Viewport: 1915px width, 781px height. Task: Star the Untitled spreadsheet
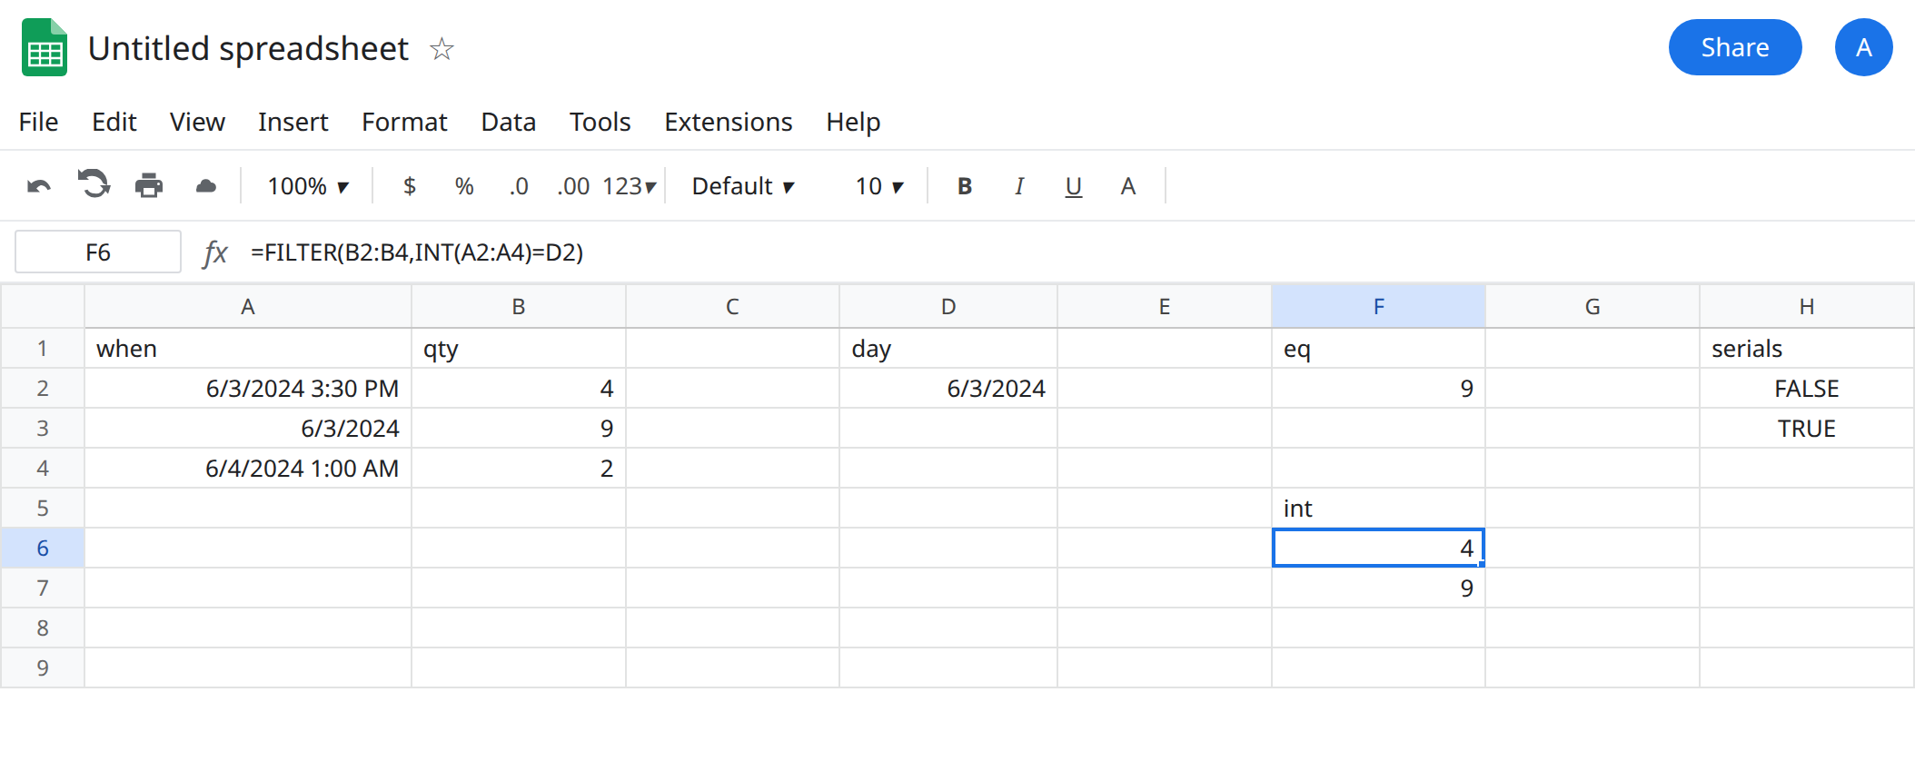[x=442, y=48]
